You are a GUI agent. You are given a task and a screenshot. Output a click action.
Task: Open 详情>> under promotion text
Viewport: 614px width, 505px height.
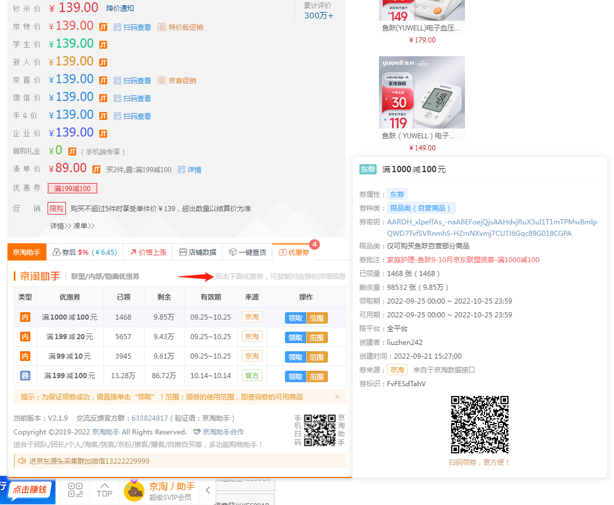click(x=61, y=226)
